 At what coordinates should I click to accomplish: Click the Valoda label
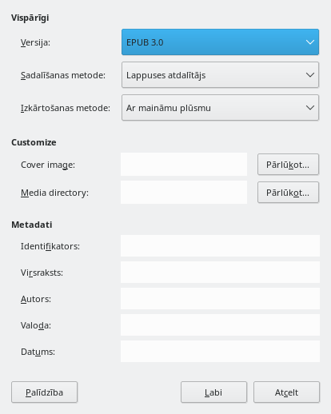pos(36,325)
